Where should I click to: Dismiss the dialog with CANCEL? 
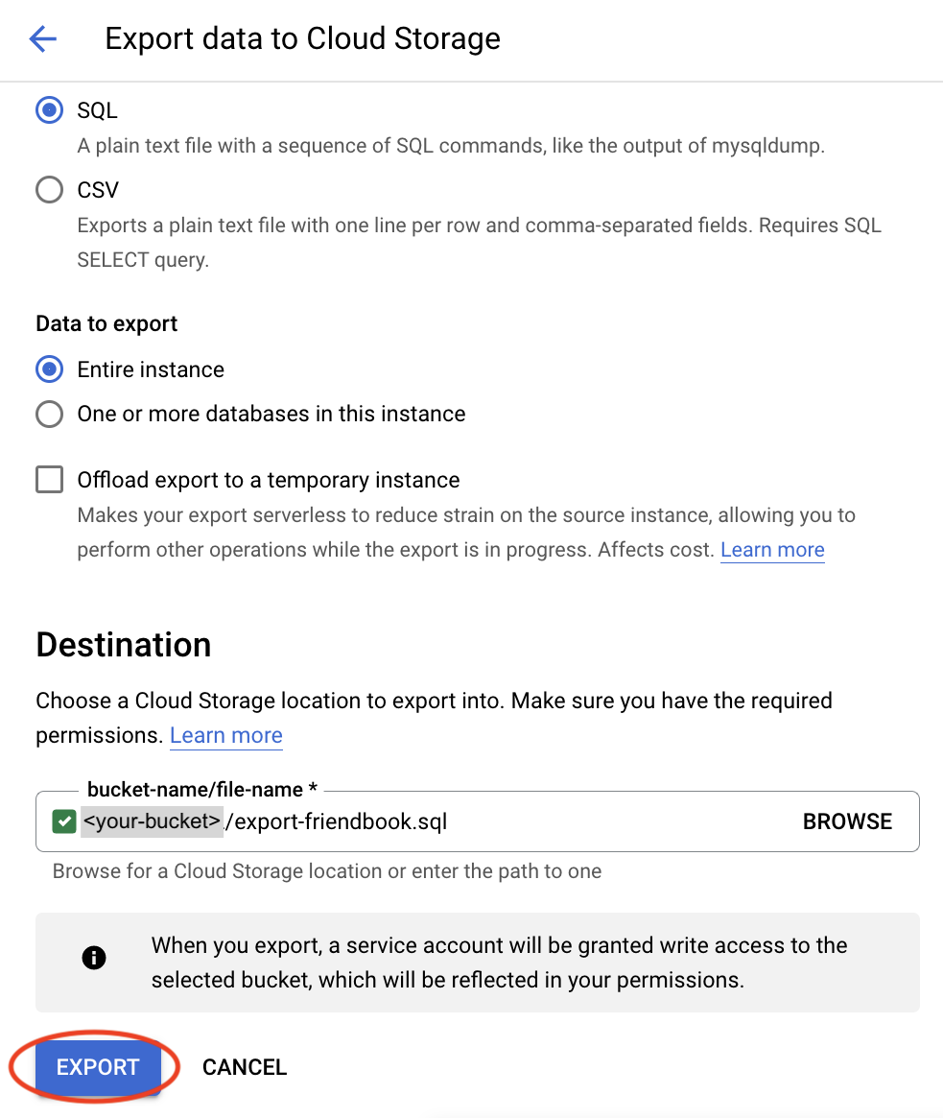(245, 1066)
